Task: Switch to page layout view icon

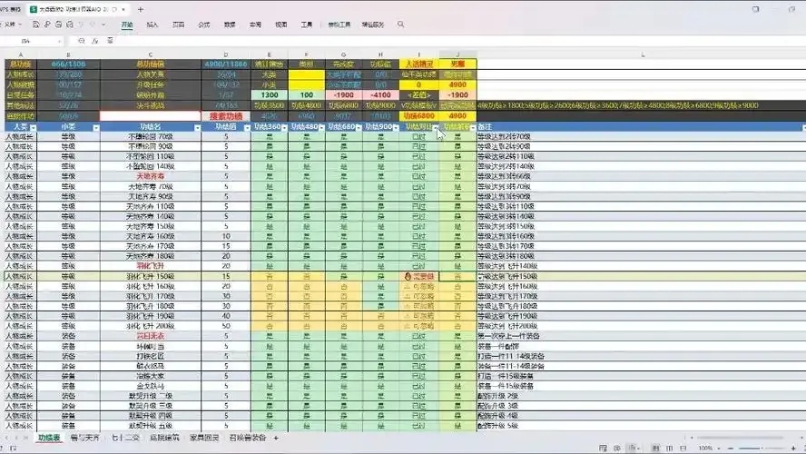Action: (669, 449)
